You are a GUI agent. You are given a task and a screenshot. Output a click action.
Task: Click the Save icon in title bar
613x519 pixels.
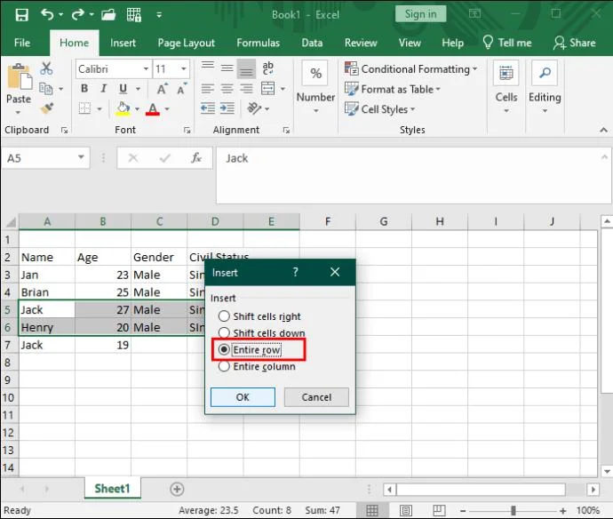(21, 14)
